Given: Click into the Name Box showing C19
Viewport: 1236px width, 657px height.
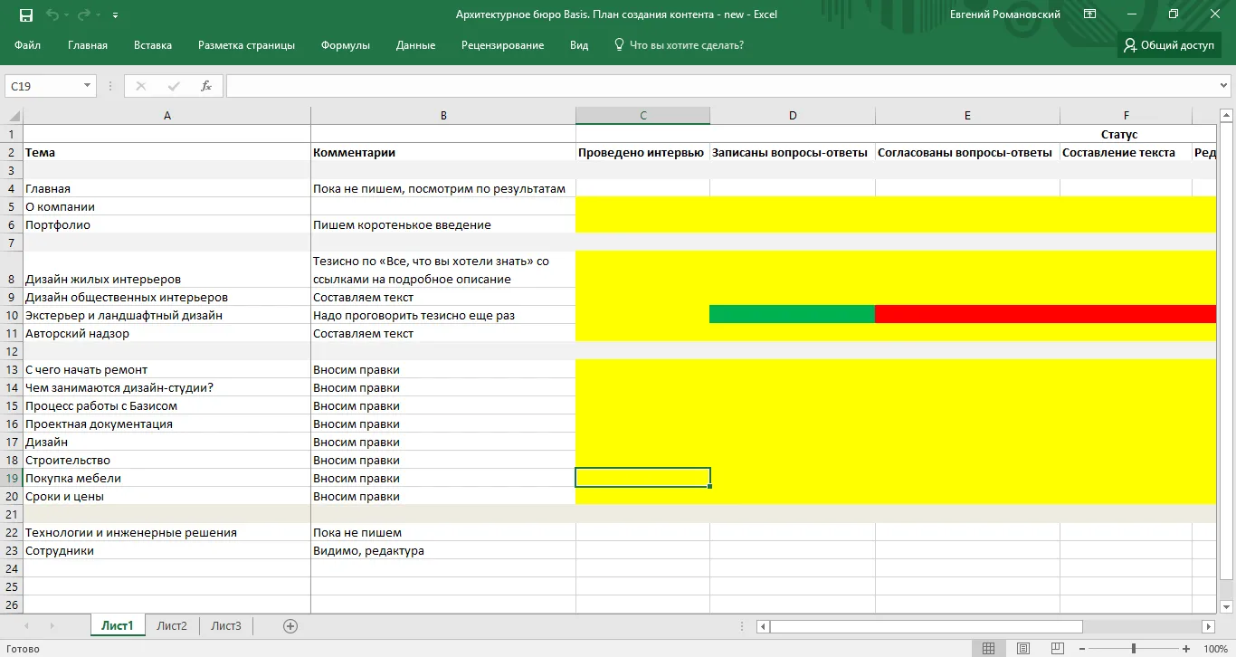Looking at the screenshot, I should (x=43, y=86).
